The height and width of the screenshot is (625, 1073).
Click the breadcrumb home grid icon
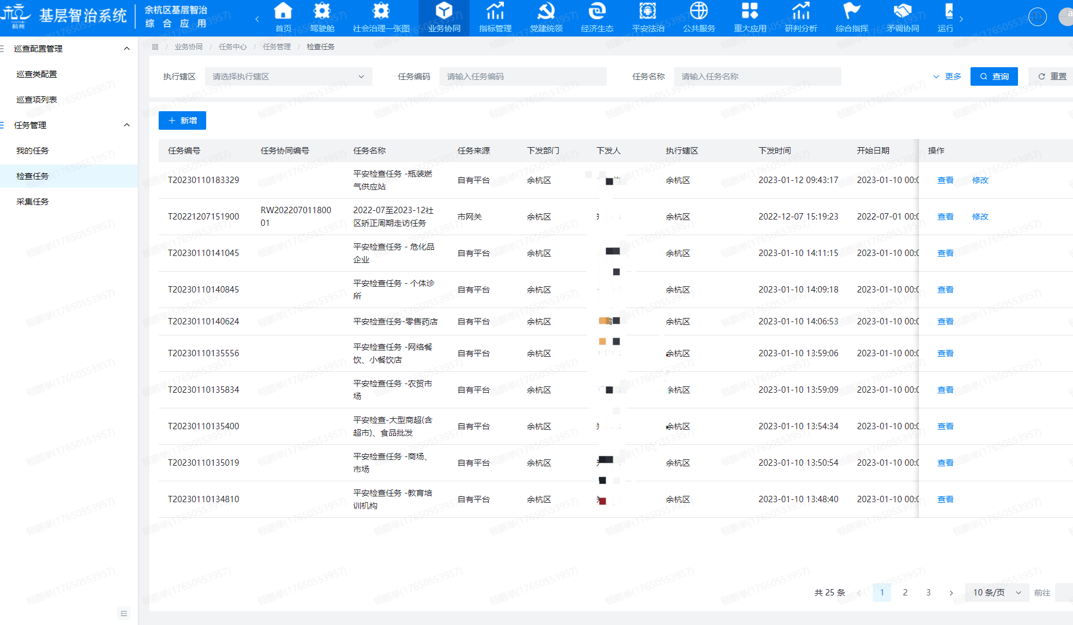point(155,47)
